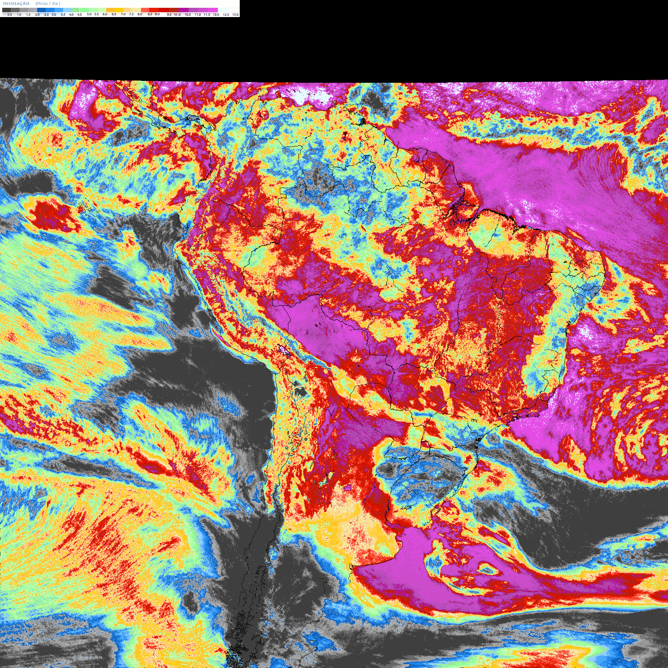668x668 pixels.
Task: Click the 7.5 legend value
Action: [131, 14]
